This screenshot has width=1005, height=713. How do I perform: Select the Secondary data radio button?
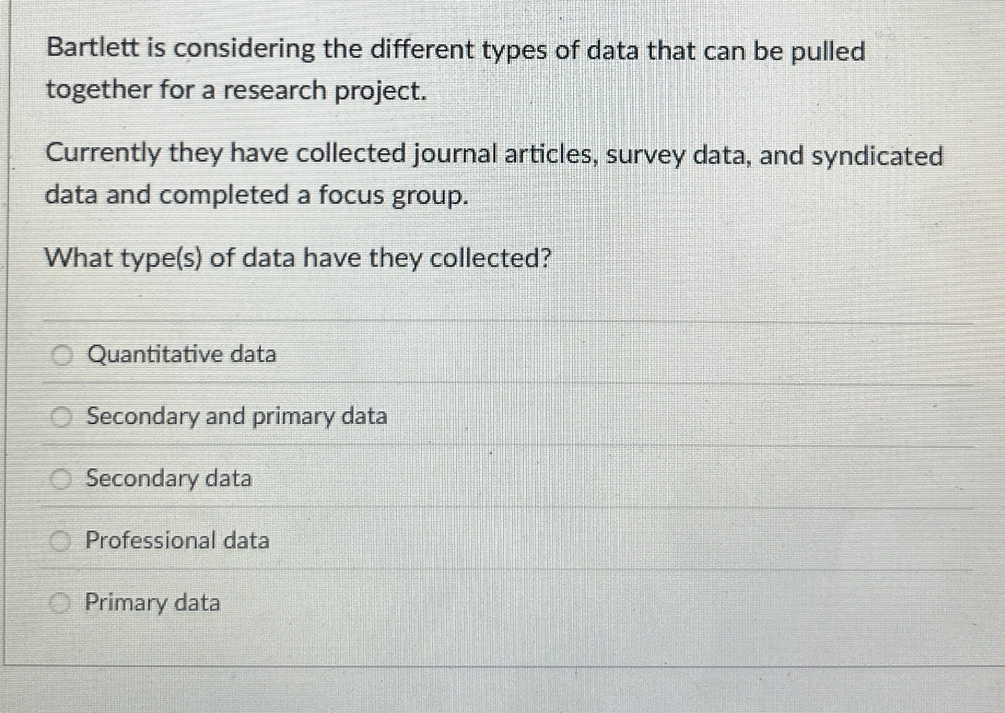click(62, 480)
